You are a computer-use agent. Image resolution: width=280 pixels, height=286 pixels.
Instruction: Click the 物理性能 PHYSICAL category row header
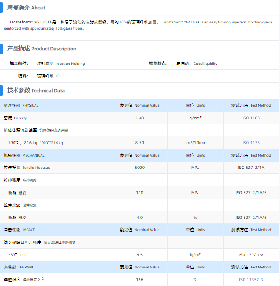click(x=21, y=105)
